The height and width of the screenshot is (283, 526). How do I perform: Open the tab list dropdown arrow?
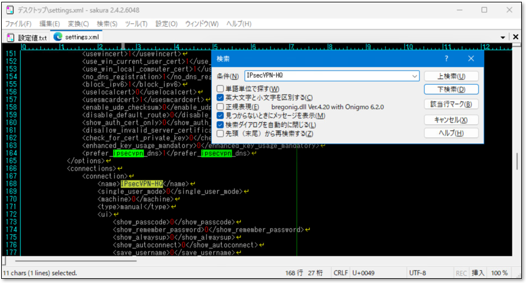[504, 37]
